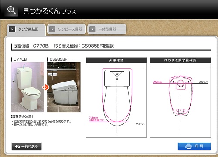Click the 一覧に戻る back button
This screenshot has height=157, width=218.
(27, 146)
